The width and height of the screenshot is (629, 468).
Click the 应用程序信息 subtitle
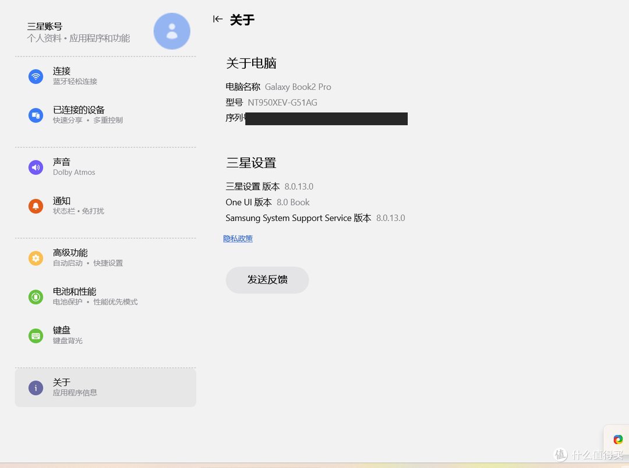point(75,393)
